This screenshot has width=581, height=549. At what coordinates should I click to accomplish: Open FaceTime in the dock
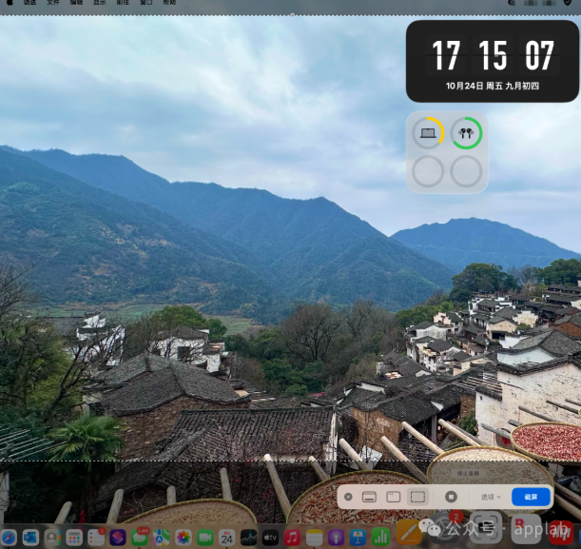pyautogui.click(x=205, y=538)
